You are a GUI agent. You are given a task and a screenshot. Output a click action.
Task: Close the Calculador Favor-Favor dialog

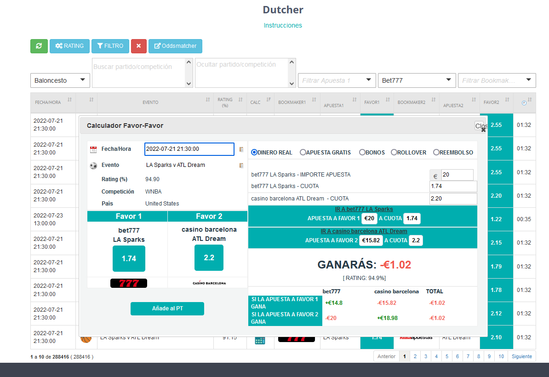pos(480,126)
